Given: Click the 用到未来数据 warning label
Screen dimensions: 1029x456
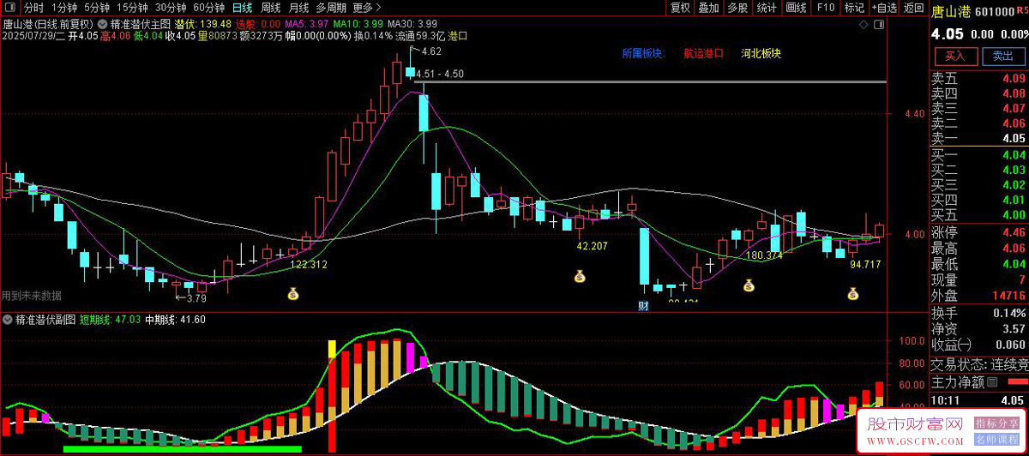Looking at the screenshot, I should (x=32, y=296).
